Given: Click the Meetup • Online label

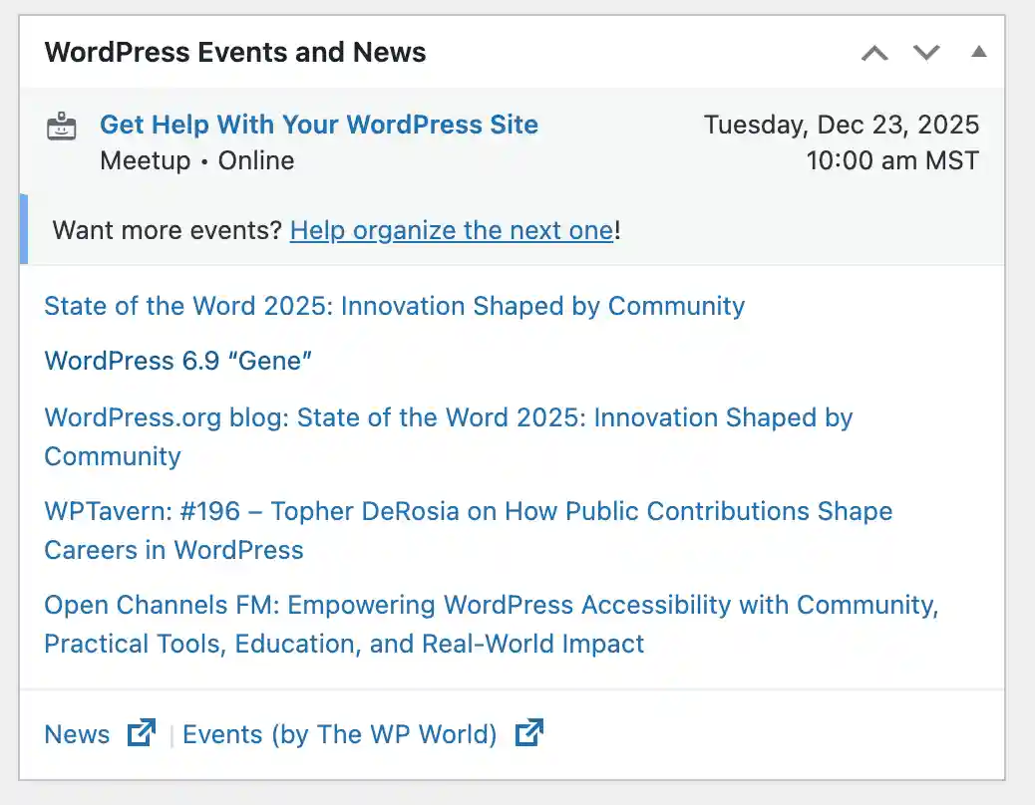Looking at the screenshot, I should point(196,160).
